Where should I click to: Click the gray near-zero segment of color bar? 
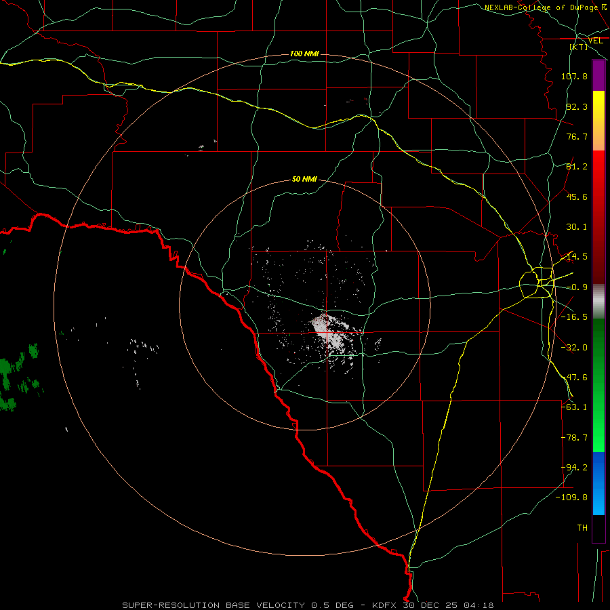(598, 302)
